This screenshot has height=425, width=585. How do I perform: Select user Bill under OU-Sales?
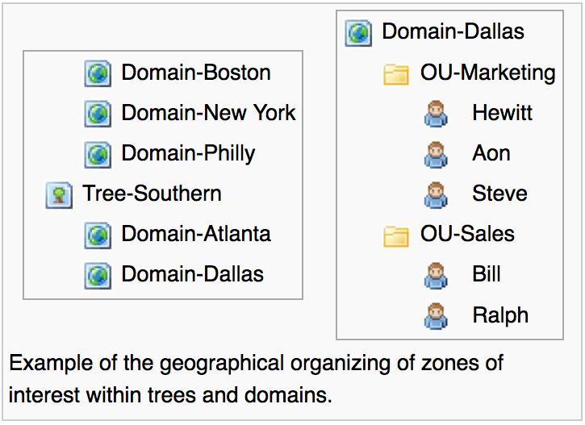487,274
